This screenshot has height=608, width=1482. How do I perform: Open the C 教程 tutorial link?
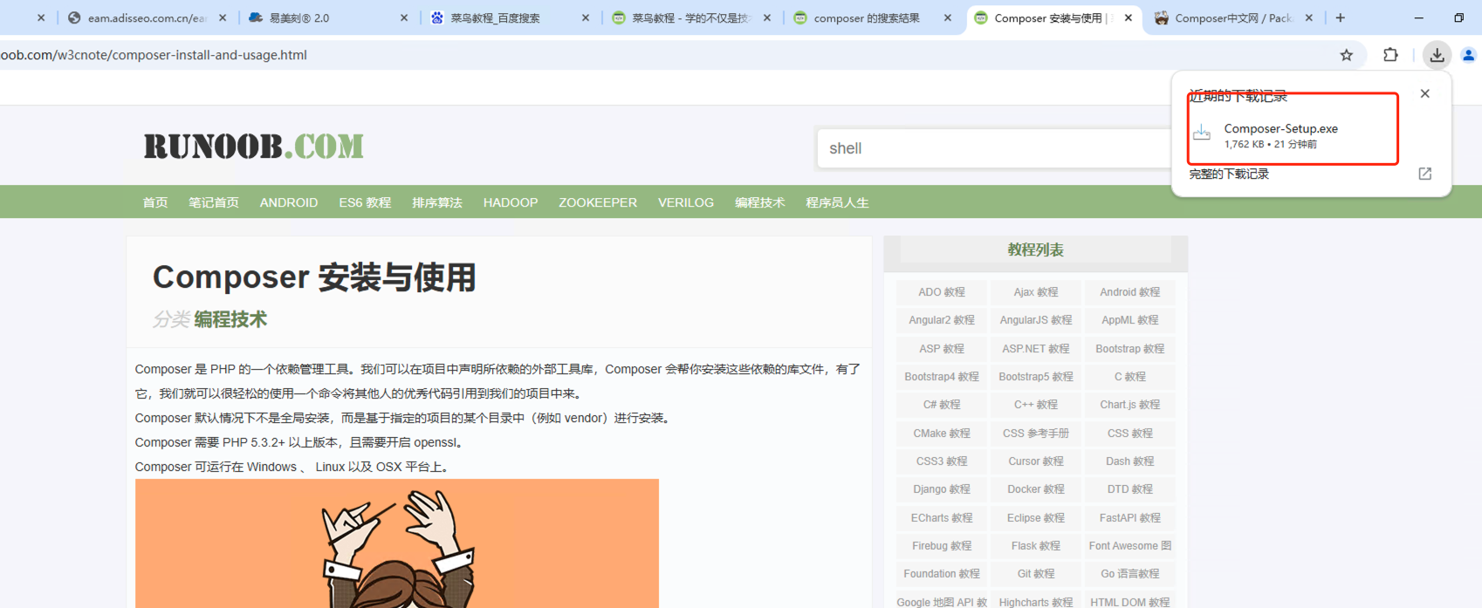(x=1130, y=377)
